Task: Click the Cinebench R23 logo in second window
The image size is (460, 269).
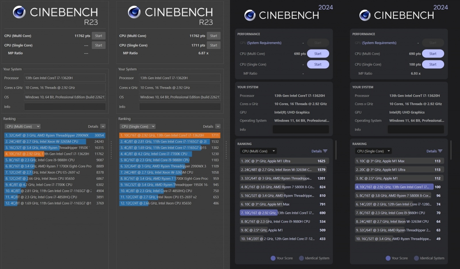Action: 170,16
